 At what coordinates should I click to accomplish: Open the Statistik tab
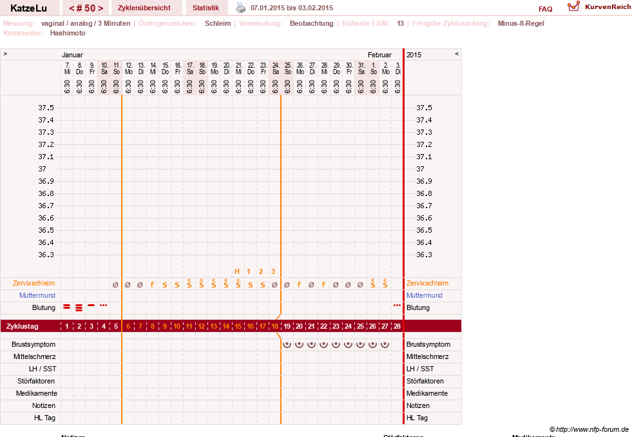pos(206,8)
